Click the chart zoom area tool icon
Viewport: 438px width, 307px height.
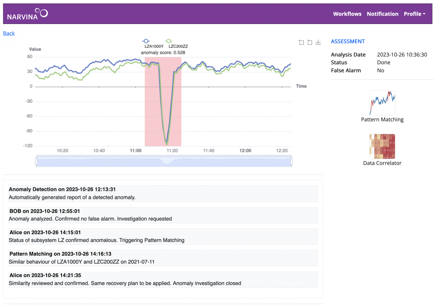pyautogui.click(x=301, y=42)
